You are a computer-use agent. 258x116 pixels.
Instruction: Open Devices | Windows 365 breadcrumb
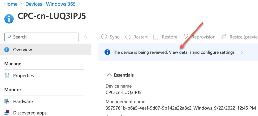(50, 4)
